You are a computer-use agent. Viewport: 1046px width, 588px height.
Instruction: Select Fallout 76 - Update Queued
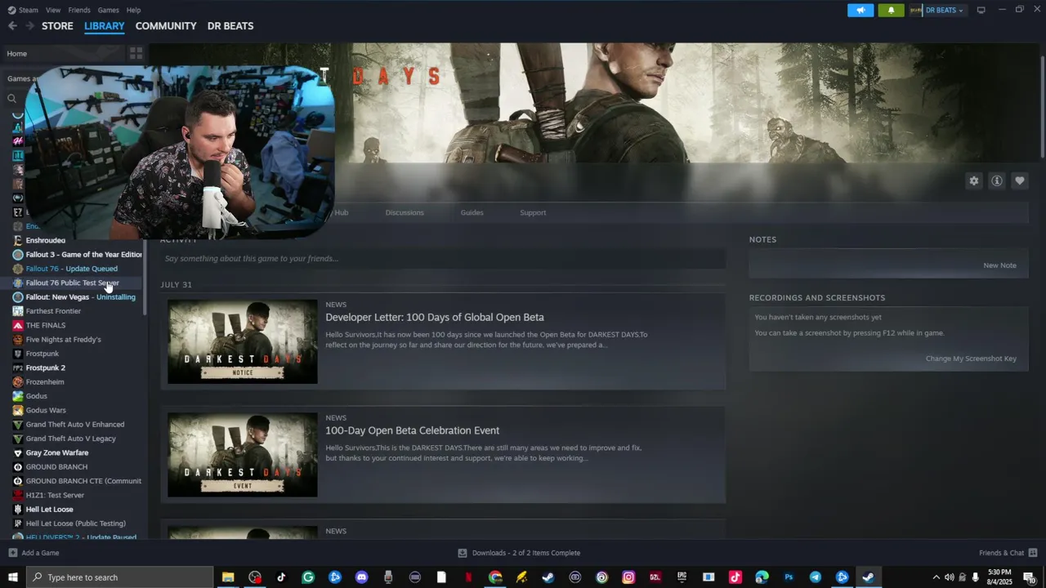pyautogui.click(x=72, y=269)
